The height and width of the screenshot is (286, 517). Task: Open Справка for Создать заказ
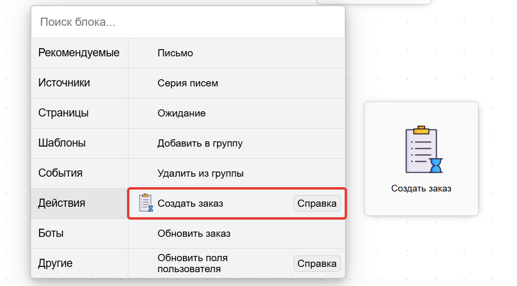[x=317, y=203]
